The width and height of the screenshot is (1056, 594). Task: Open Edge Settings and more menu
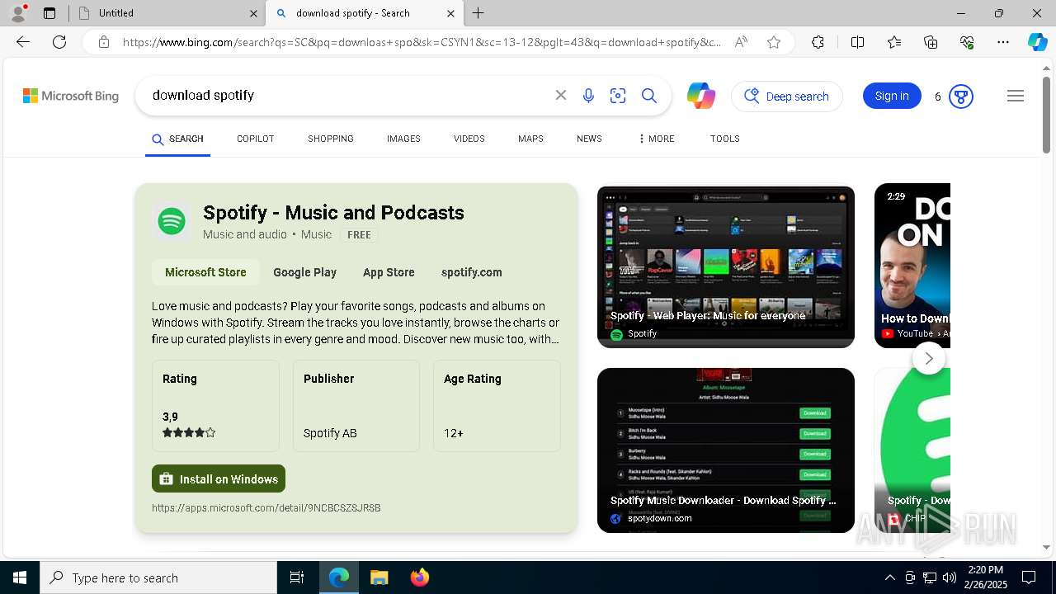(x=1003, y=42)
